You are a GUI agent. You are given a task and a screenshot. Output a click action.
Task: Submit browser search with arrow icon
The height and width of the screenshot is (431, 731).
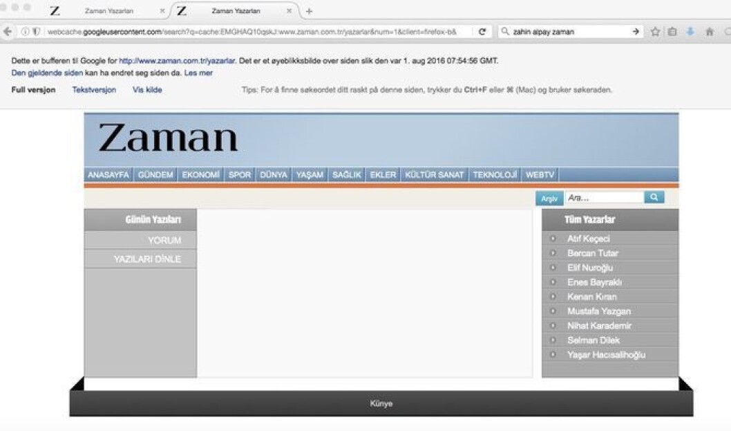636,32
